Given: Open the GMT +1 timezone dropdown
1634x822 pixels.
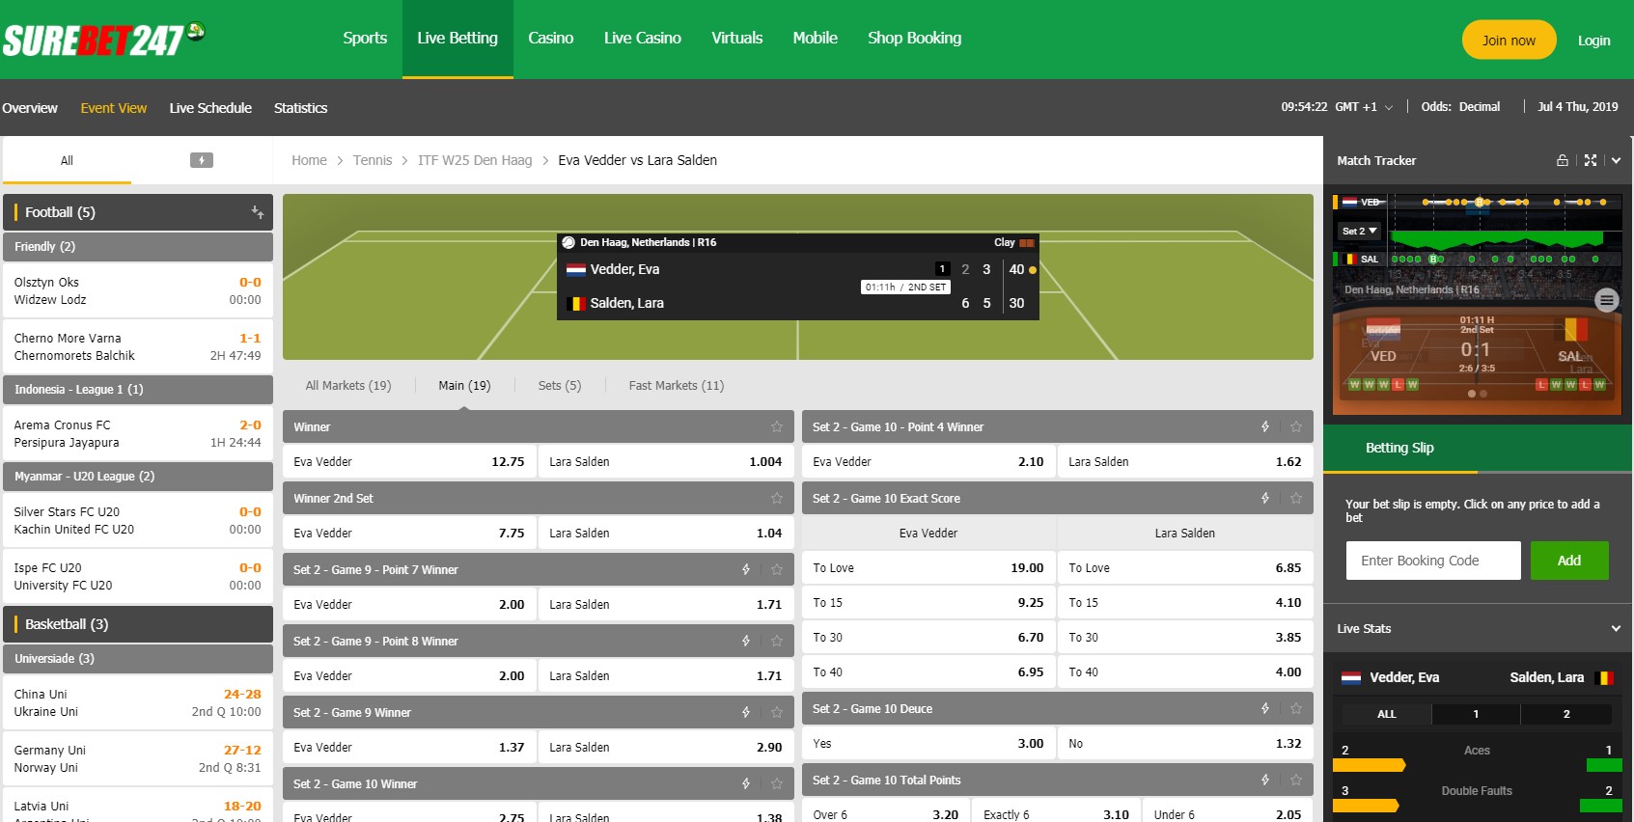Looking at the screenshot, I should tap(1364, 107).
